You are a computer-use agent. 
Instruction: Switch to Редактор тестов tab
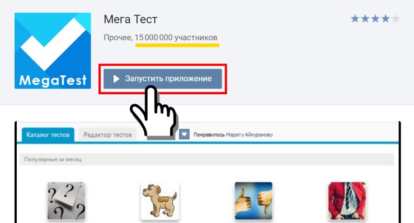107,135
